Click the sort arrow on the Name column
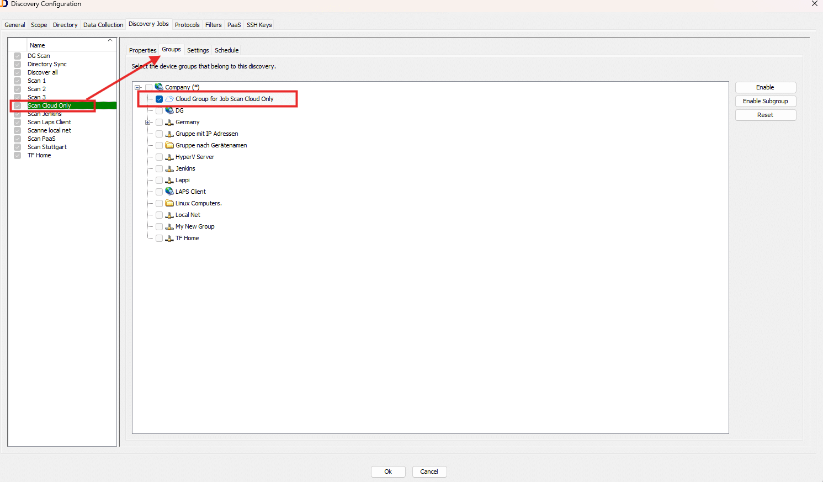The height and width of the screenshot is (482, 823). click(110, 40)
